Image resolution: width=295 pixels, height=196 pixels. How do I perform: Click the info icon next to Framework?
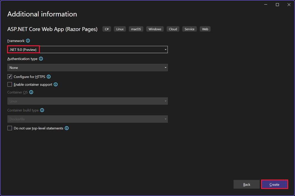coord(28,41)
